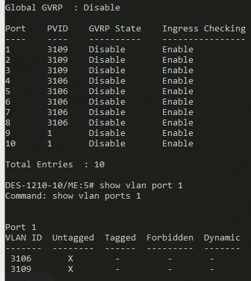
Task: Click GVRP State Disable for port 5
Action: coord(107,91)
